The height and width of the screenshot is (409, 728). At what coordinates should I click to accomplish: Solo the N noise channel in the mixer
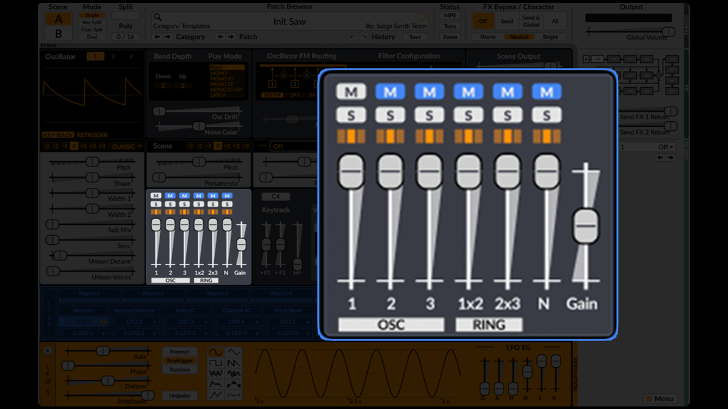(x=546, y=114)
